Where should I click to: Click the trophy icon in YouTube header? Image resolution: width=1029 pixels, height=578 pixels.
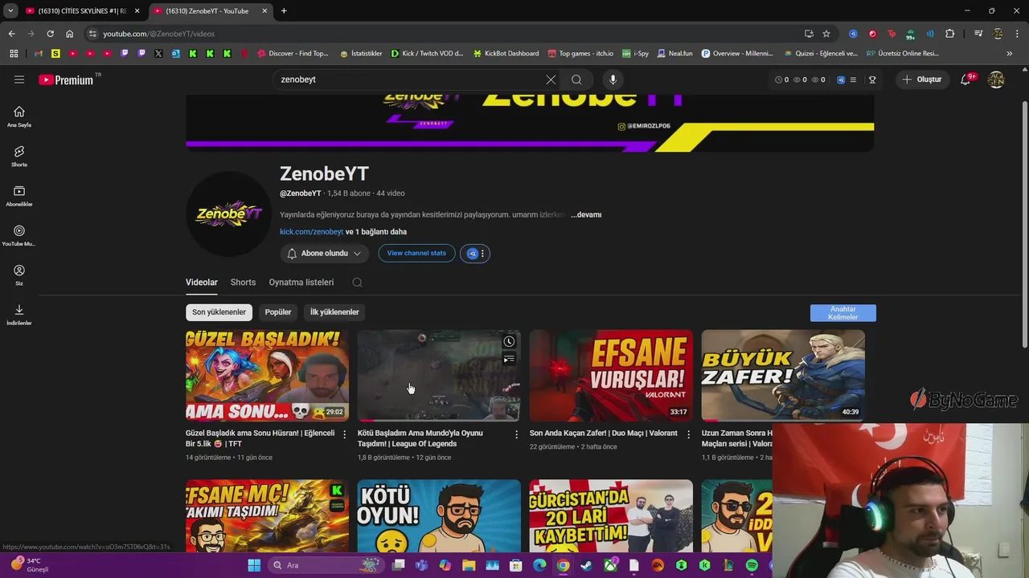(872, 79)
